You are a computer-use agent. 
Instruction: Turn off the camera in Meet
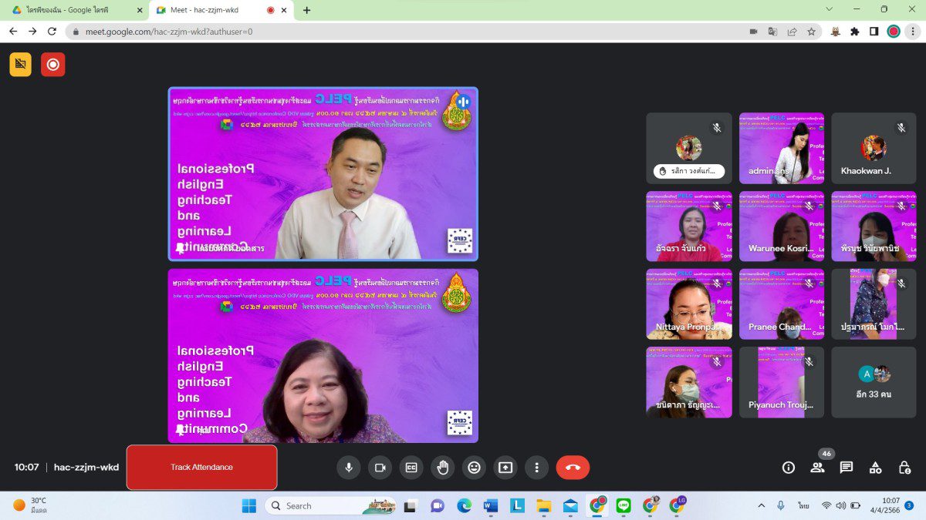(x=380, y=467)
